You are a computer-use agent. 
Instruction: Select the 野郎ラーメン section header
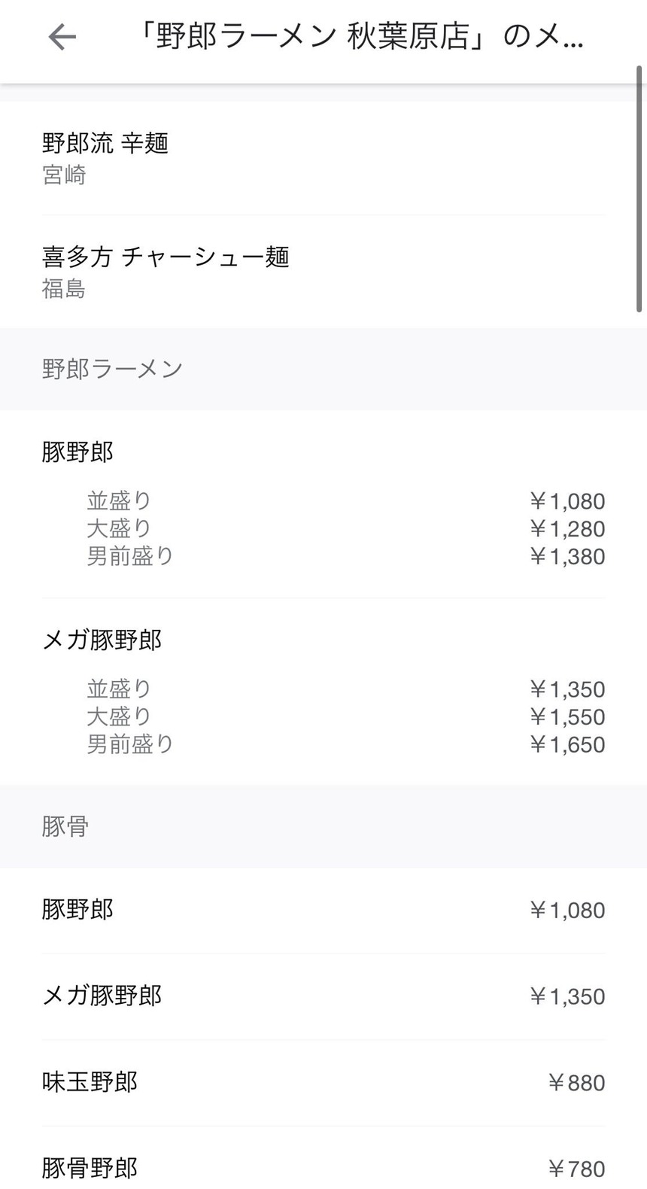113,369
